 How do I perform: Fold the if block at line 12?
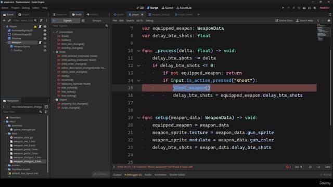tap(138, 65)
